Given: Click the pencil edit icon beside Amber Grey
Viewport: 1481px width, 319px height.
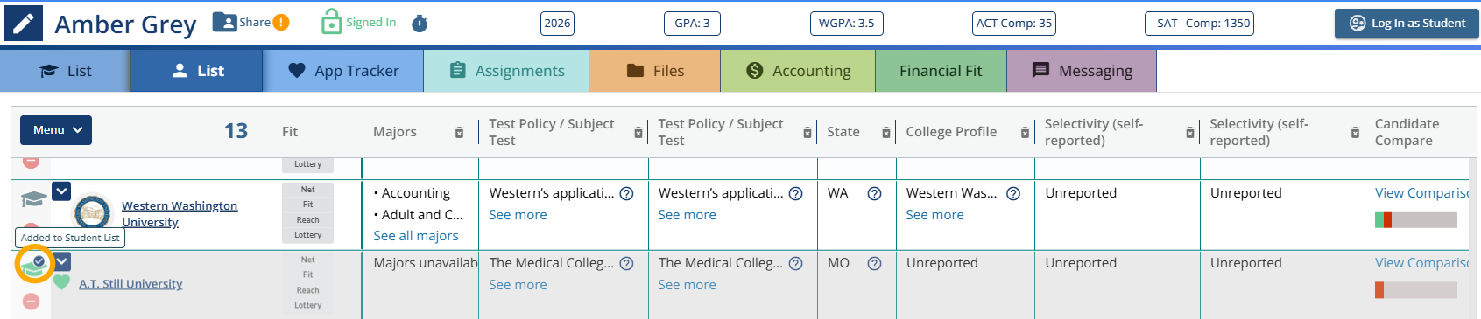Looking at the screenshot, I should point(23,24).
